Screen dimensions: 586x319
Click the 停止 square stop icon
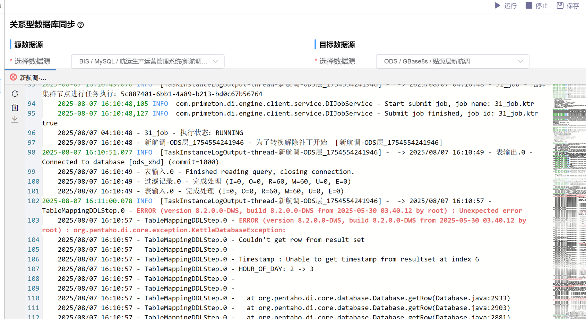[x=529, y=6]
